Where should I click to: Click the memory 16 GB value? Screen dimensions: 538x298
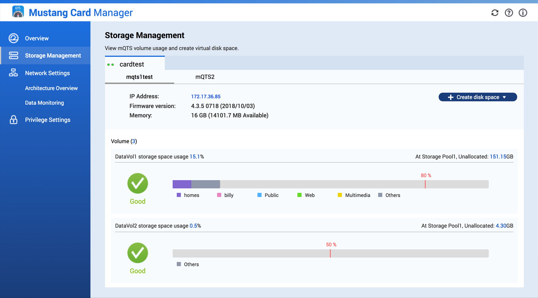pos(230,115)
